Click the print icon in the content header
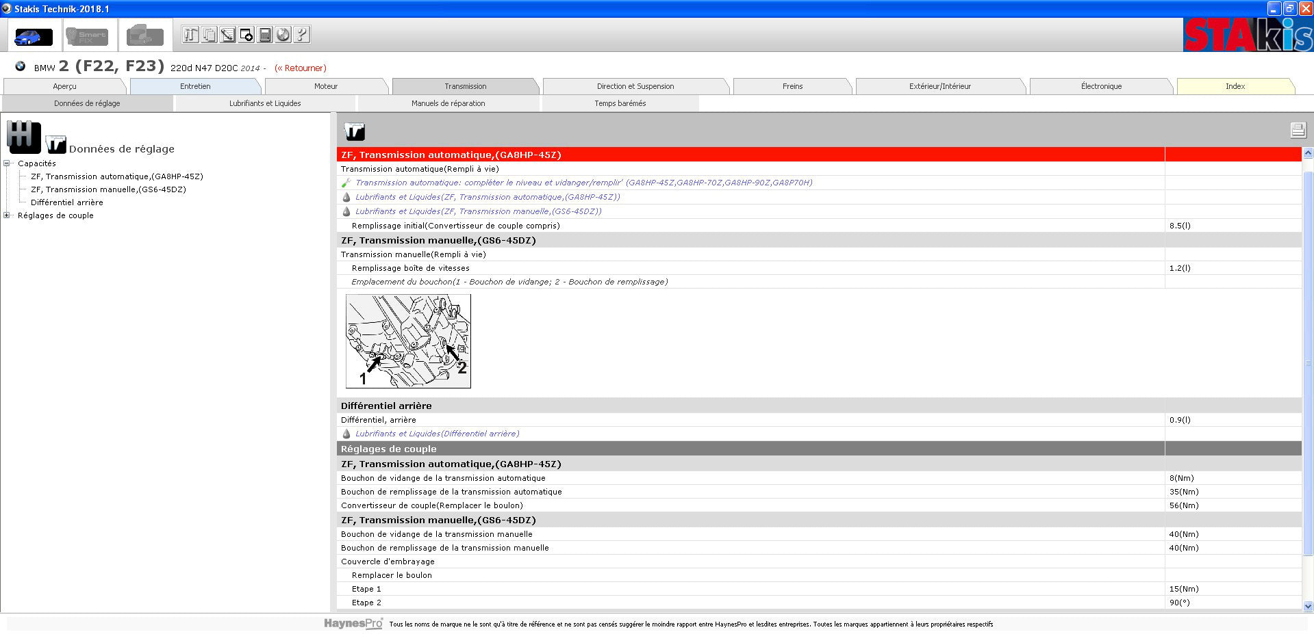 pos(1298,130)
